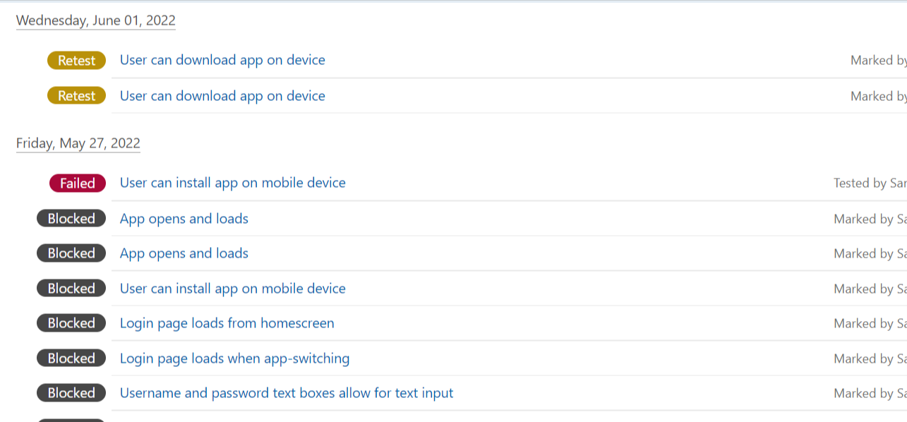Click the "Wednesday, June 01, 2022" date heading
The height and width of the screenshot is (422, 907).
point(95,20)
